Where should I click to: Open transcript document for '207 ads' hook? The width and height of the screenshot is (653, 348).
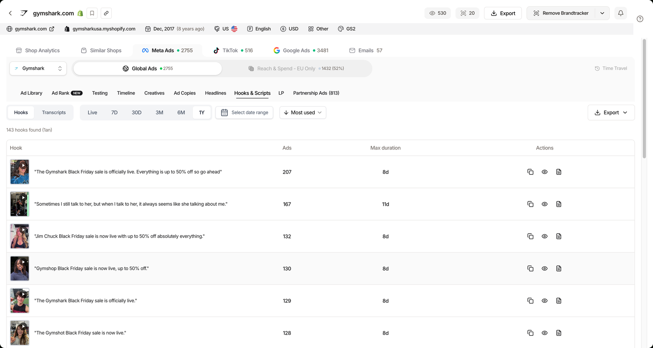click(x=559, y=172)
